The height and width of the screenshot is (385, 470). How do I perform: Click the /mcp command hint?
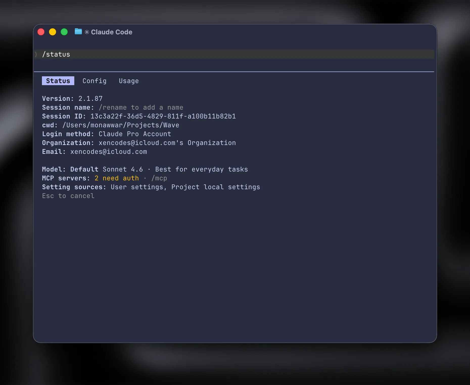[159, 178]
